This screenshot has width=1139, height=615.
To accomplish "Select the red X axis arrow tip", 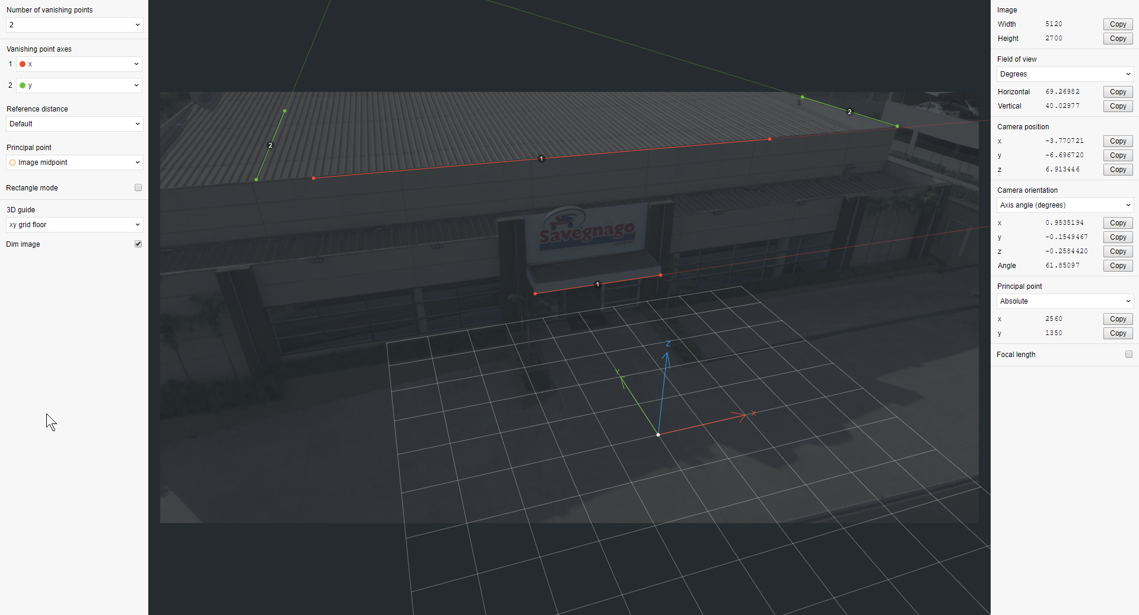I will [745, 416].
